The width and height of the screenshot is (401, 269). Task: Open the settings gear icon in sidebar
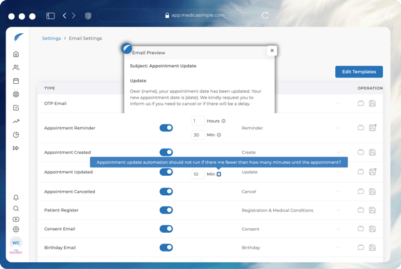click(16, 229)
